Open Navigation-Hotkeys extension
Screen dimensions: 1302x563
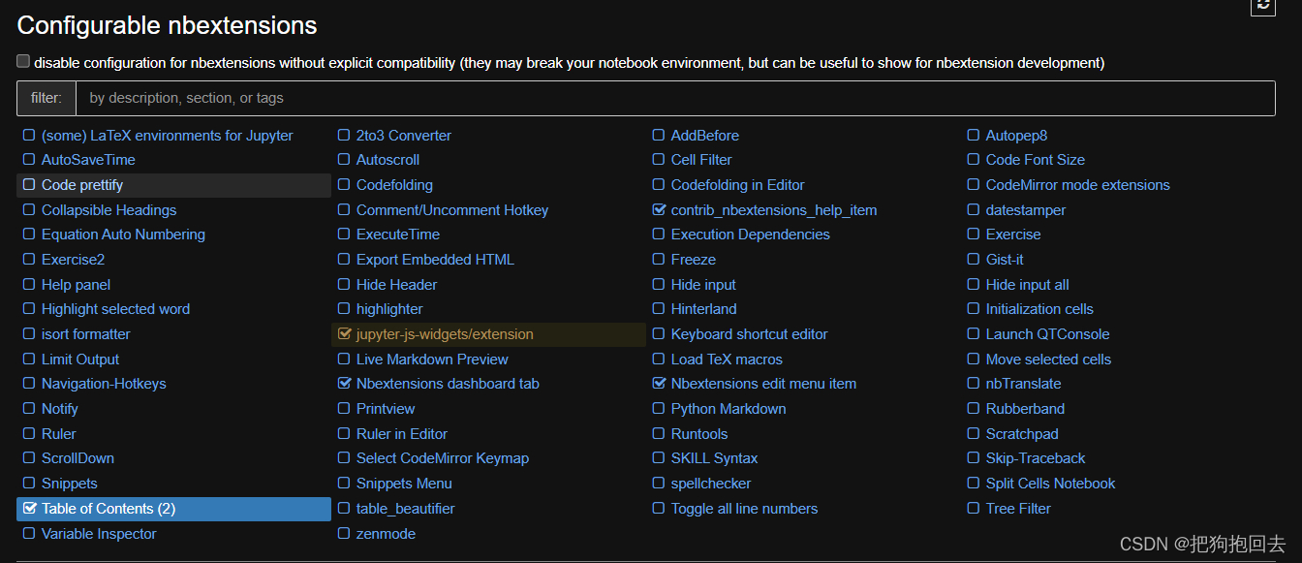pos(104,384)
